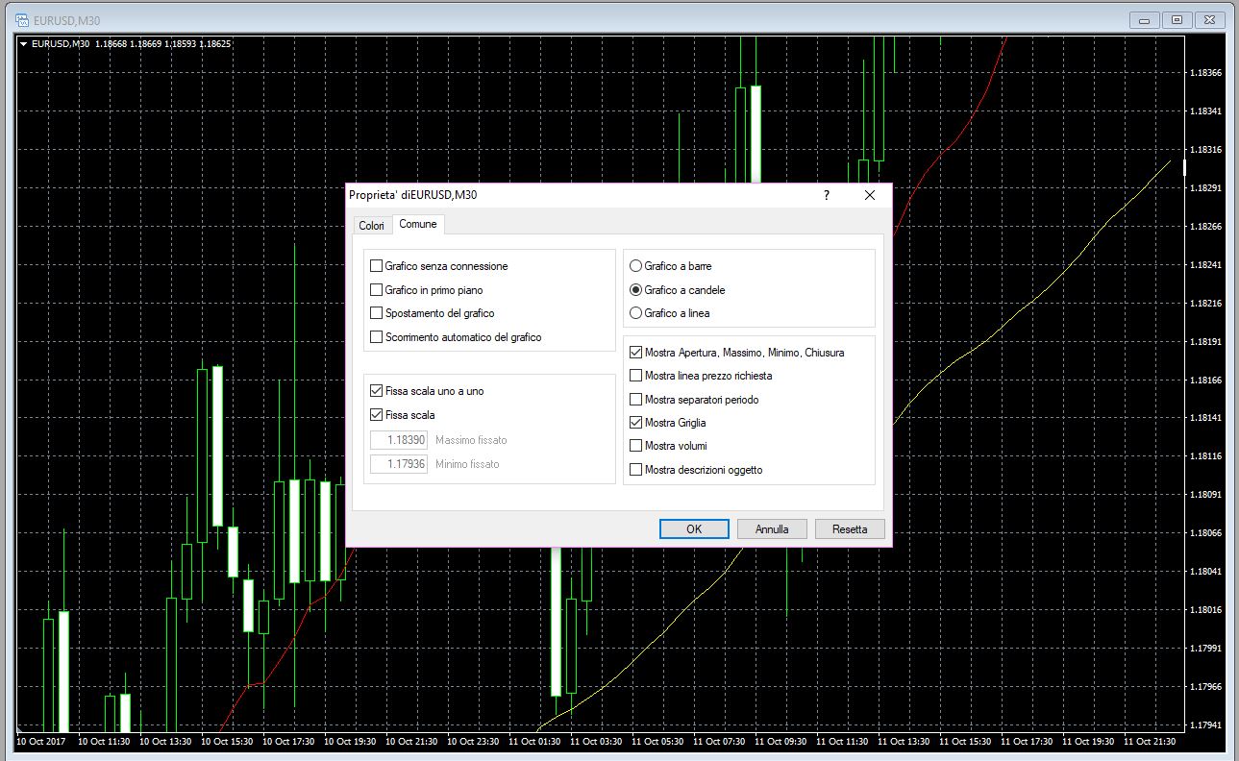The height and width of the screenshot is (761, 1239).
Task: Check Mostra descrizioni oggetto
Action: pos(635,470)
